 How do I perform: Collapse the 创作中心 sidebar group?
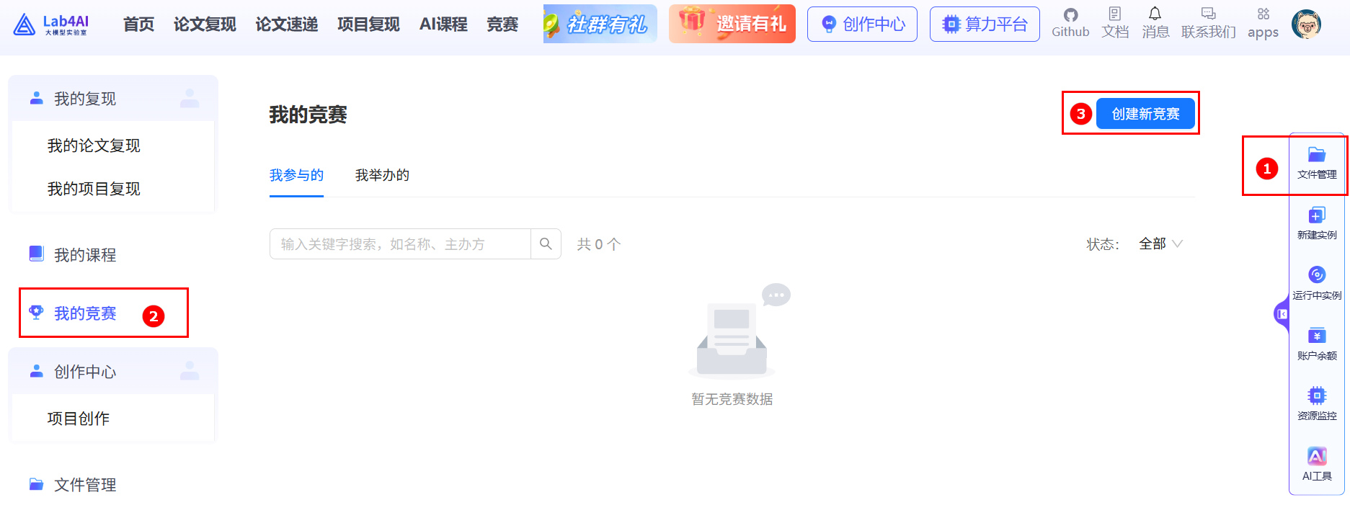113,371
